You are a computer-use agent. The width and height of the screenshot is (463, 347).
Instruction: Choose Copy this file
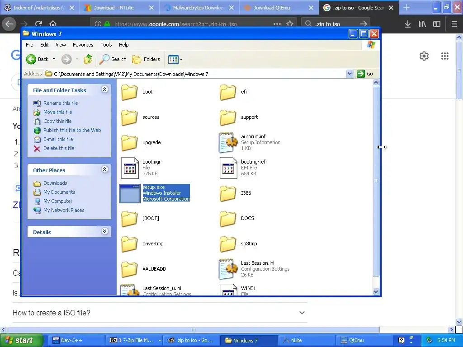(57, 121)
